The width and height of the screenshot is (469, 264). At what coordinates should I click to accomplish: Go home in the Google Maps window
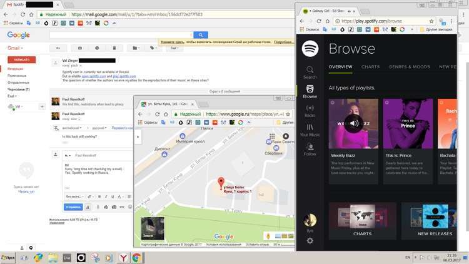(x=166, y=114)
